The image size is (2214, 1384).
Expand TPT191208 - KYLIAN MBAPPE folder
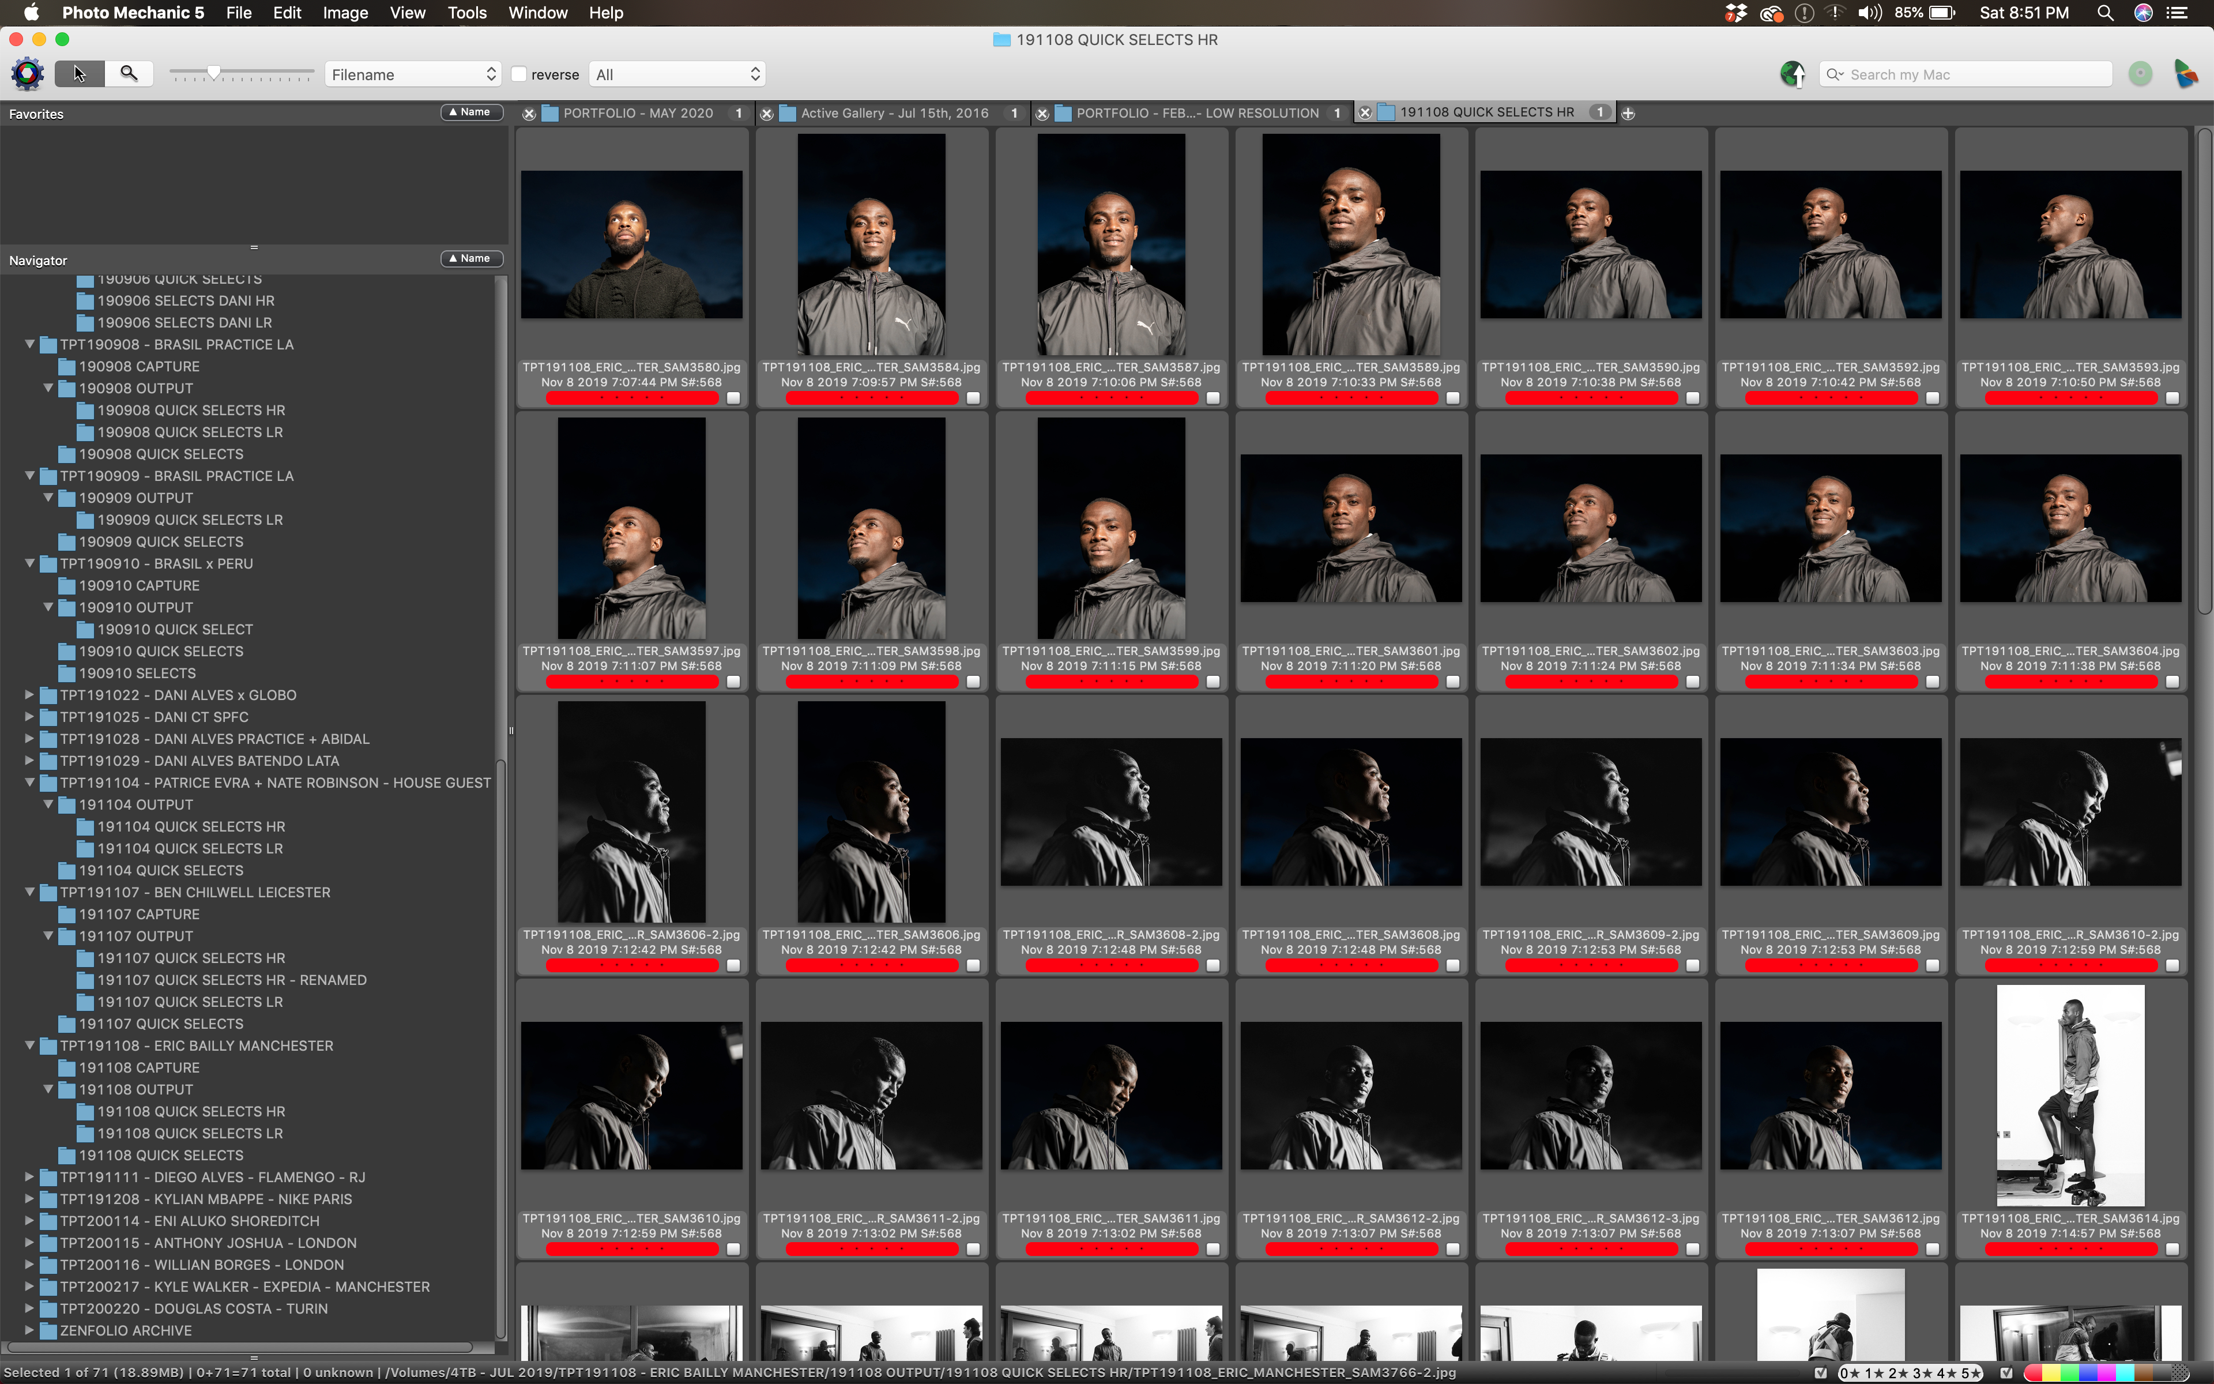[29, 1199]
